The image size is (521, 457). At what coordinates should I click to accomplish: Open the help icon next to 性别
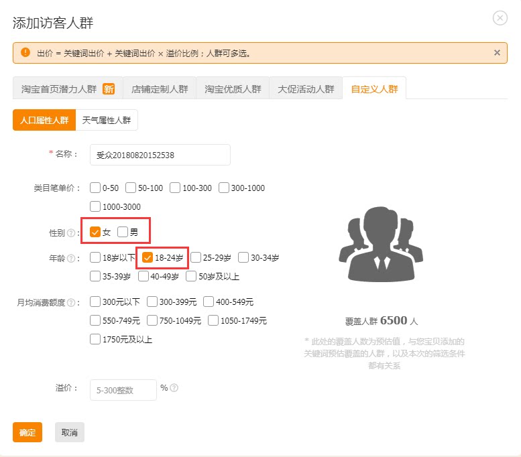pos(71,233)
